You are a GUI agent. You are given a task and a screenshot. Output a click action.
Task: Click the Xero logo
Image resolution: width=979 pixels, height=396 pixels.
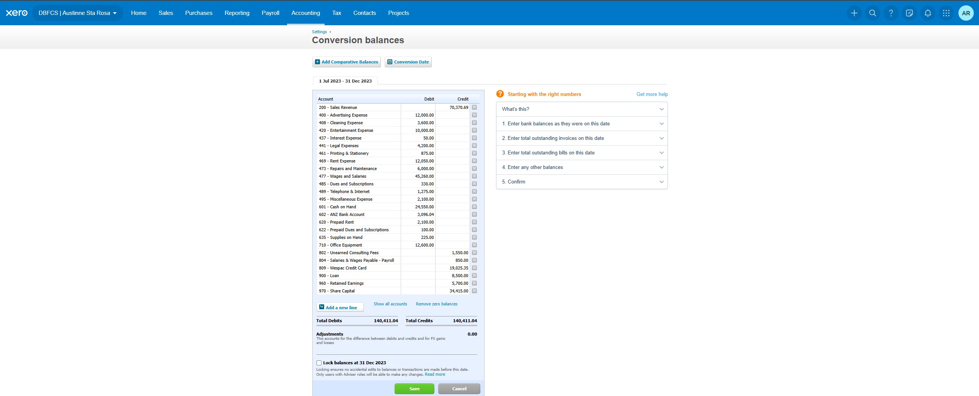tap(16, 13)
